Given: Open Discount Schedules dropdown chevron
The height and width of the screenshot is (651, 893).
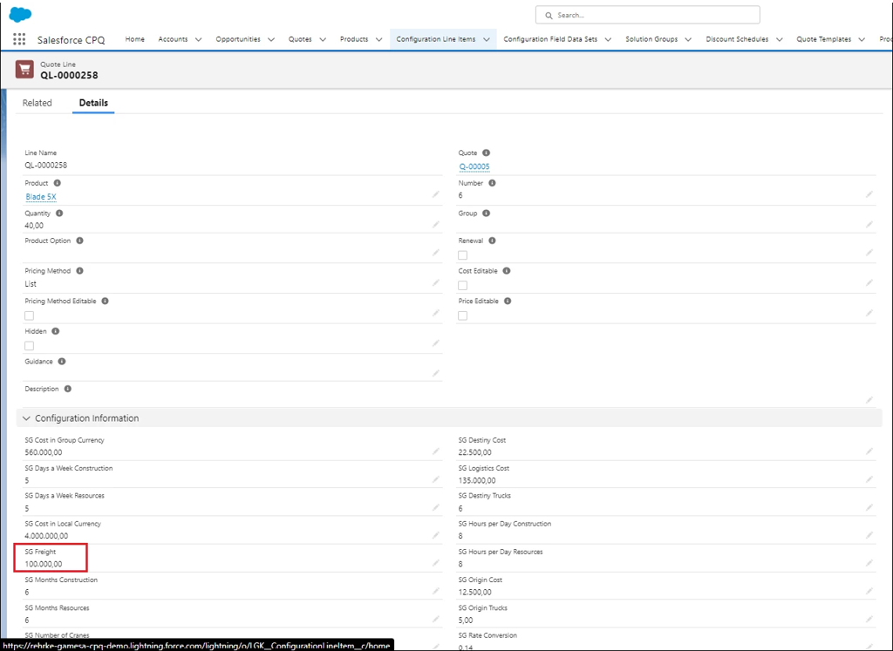Looking at the screenshot, I should pyautogui.click(x=779, y=40).
